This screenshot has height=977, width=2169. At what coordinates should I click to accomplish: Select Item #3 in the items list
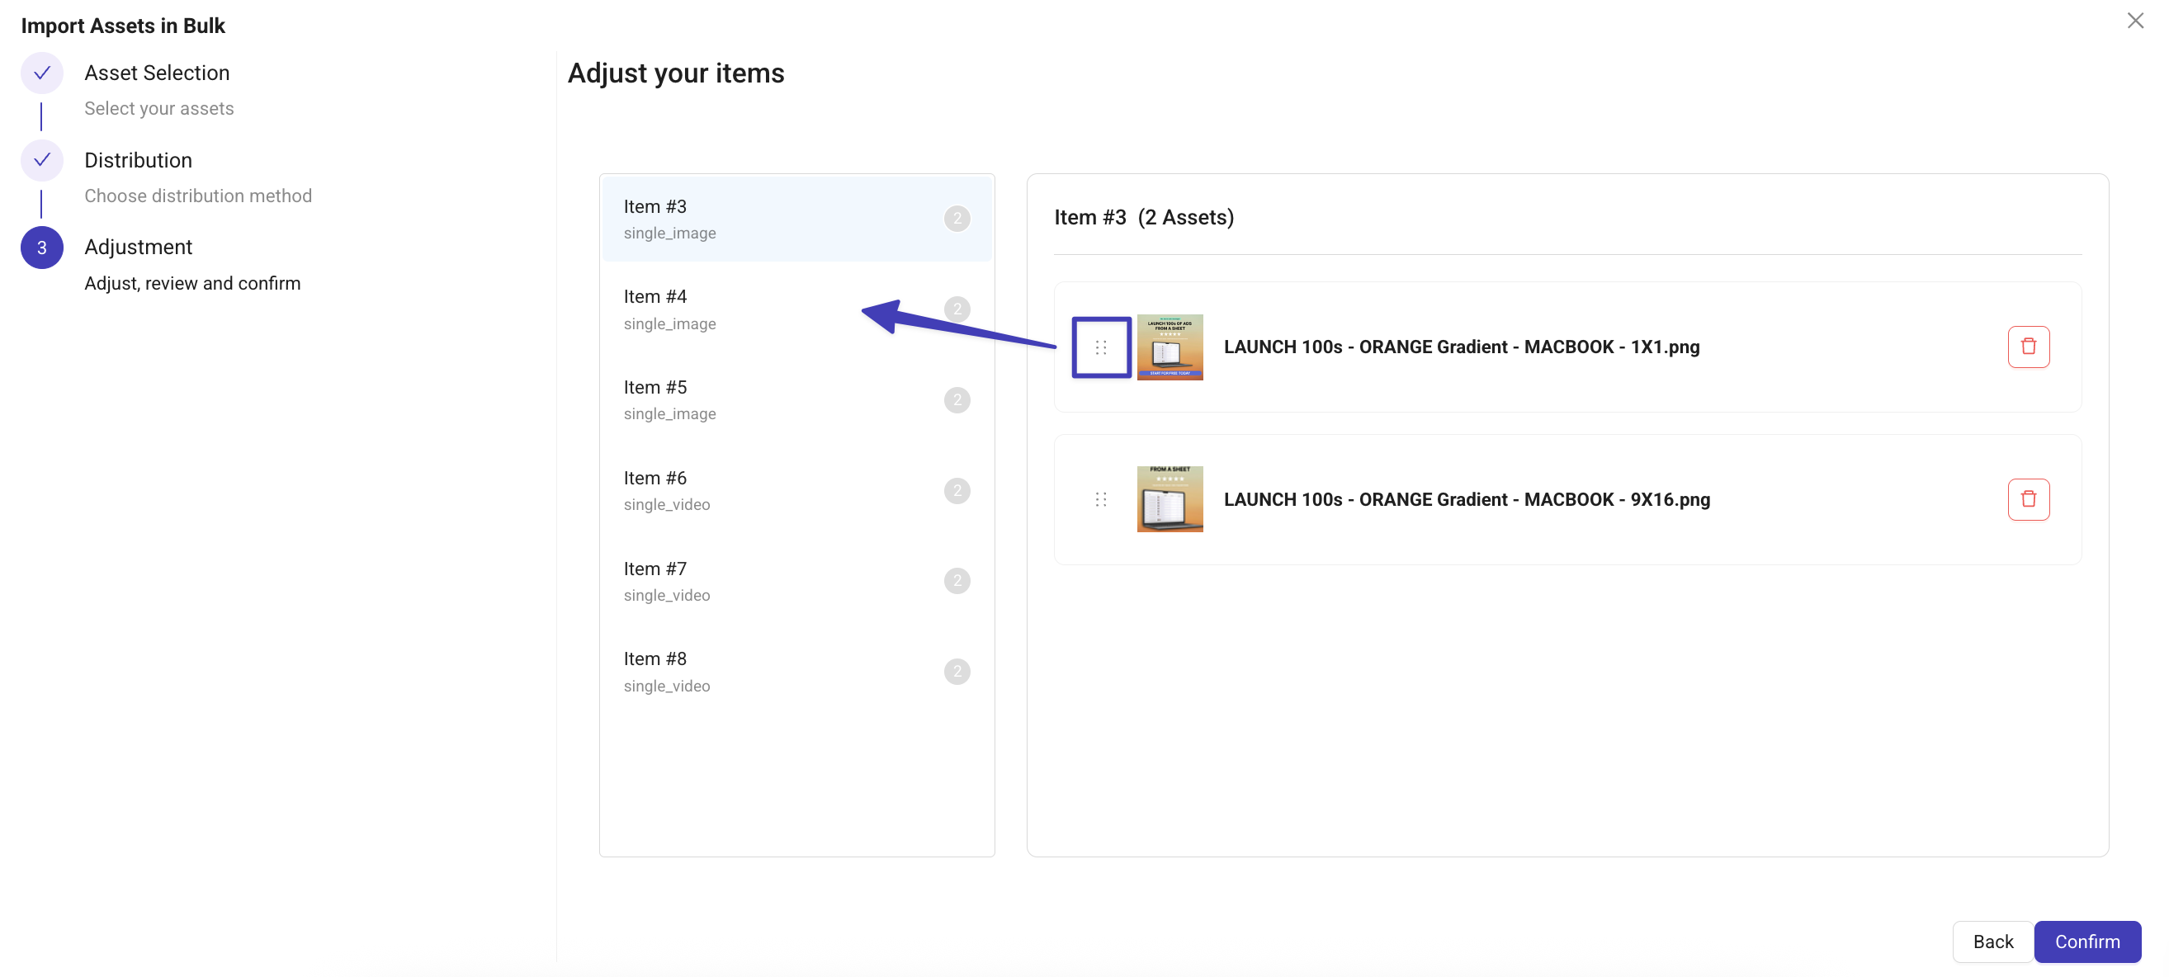click(x=795, y=219)
